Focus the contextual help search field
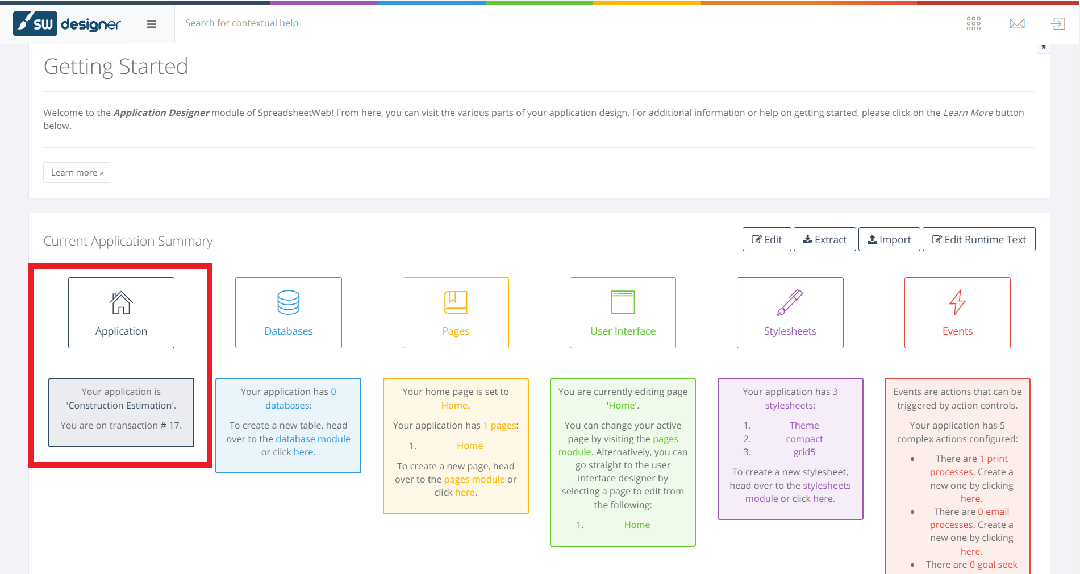Image resolution: width=1080 pixels, height=574 pixels. click(398, 23)
